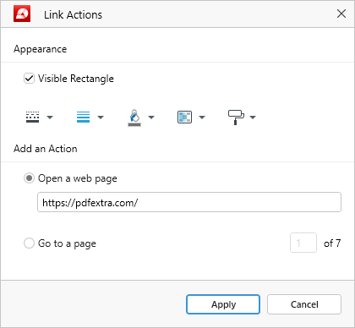Click the Appearance section heading
355x328 pixels.
coord(41,49)
